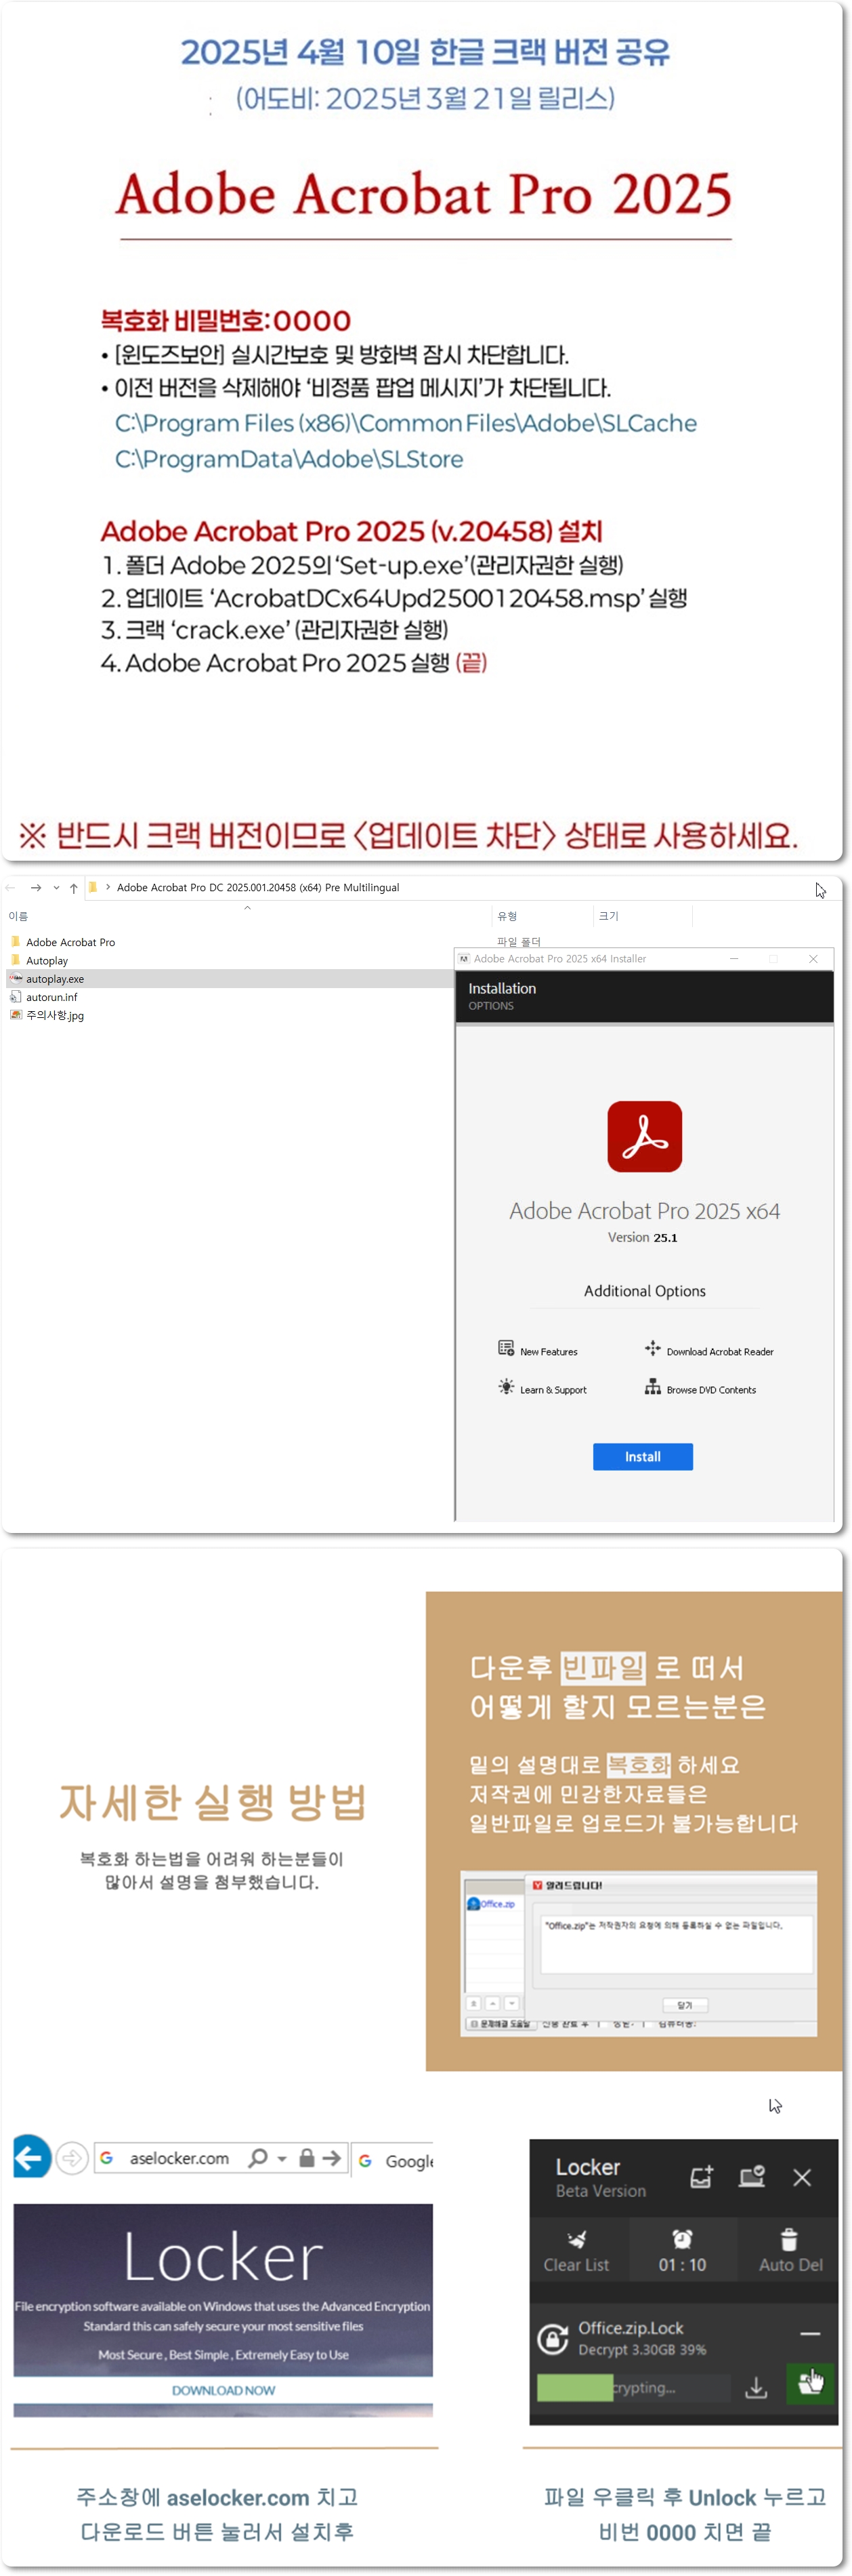
Task: Go forward in the Explorer window
Action: point(36,887)
